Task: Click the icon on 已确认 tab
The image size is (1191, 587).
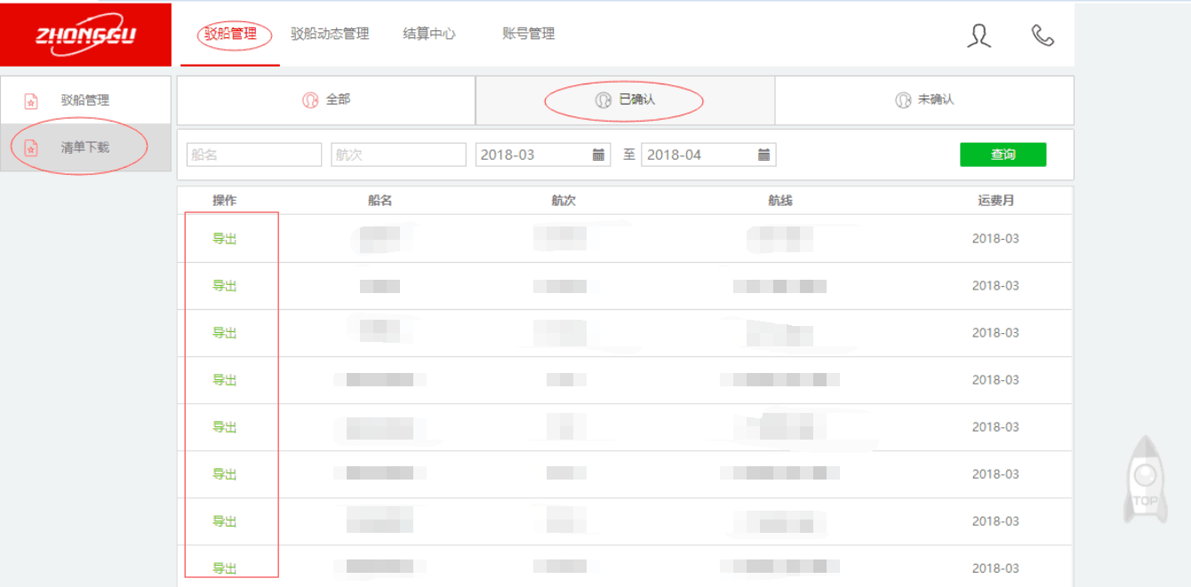Action: [x=603, y=100]
